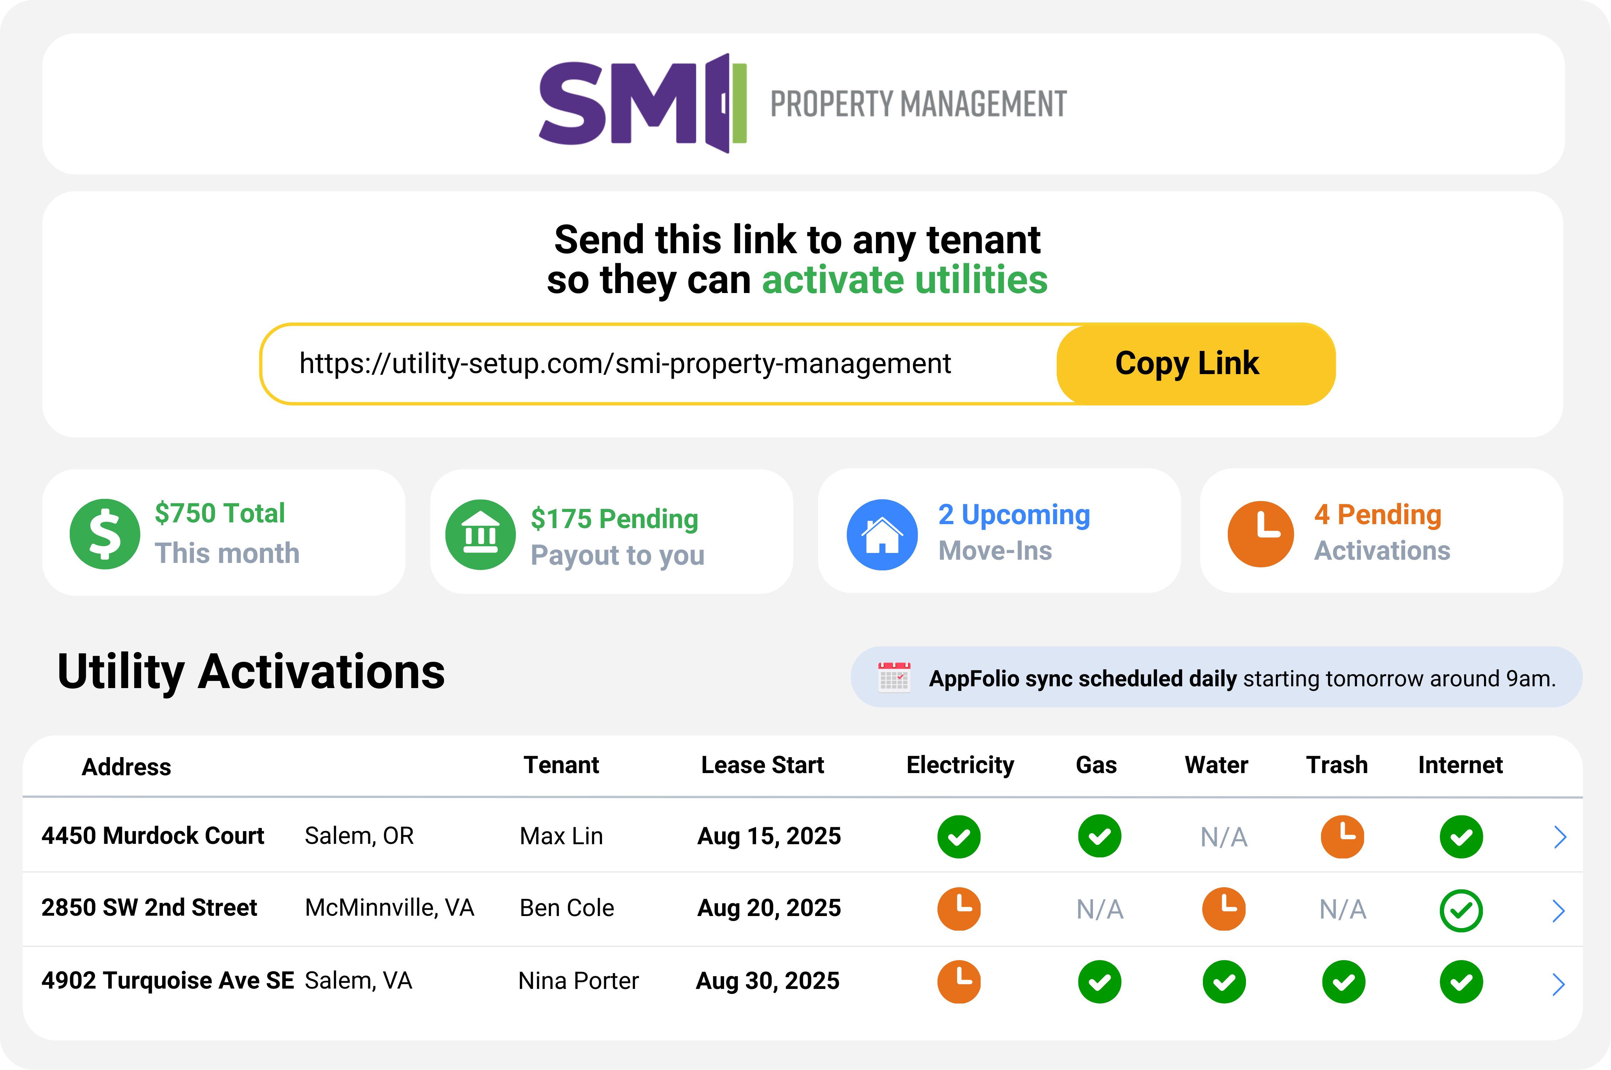Click tenant name Nina Porter
Viewport: 1611px width, 1070px height.
click(579, 981)
